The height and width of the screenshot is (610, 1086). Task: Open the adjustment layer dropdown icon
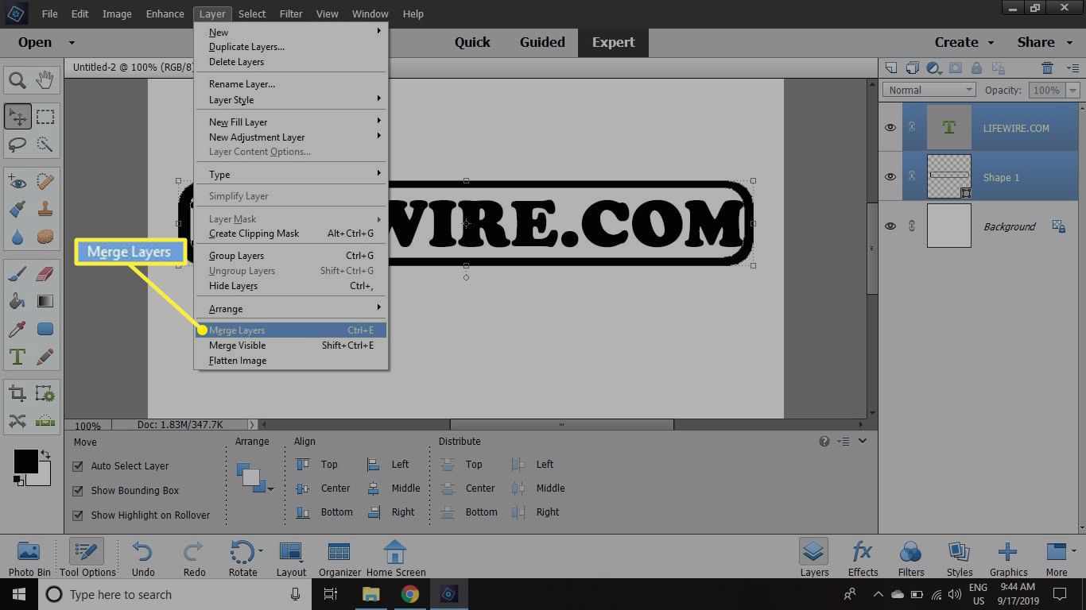click(935, 68)
